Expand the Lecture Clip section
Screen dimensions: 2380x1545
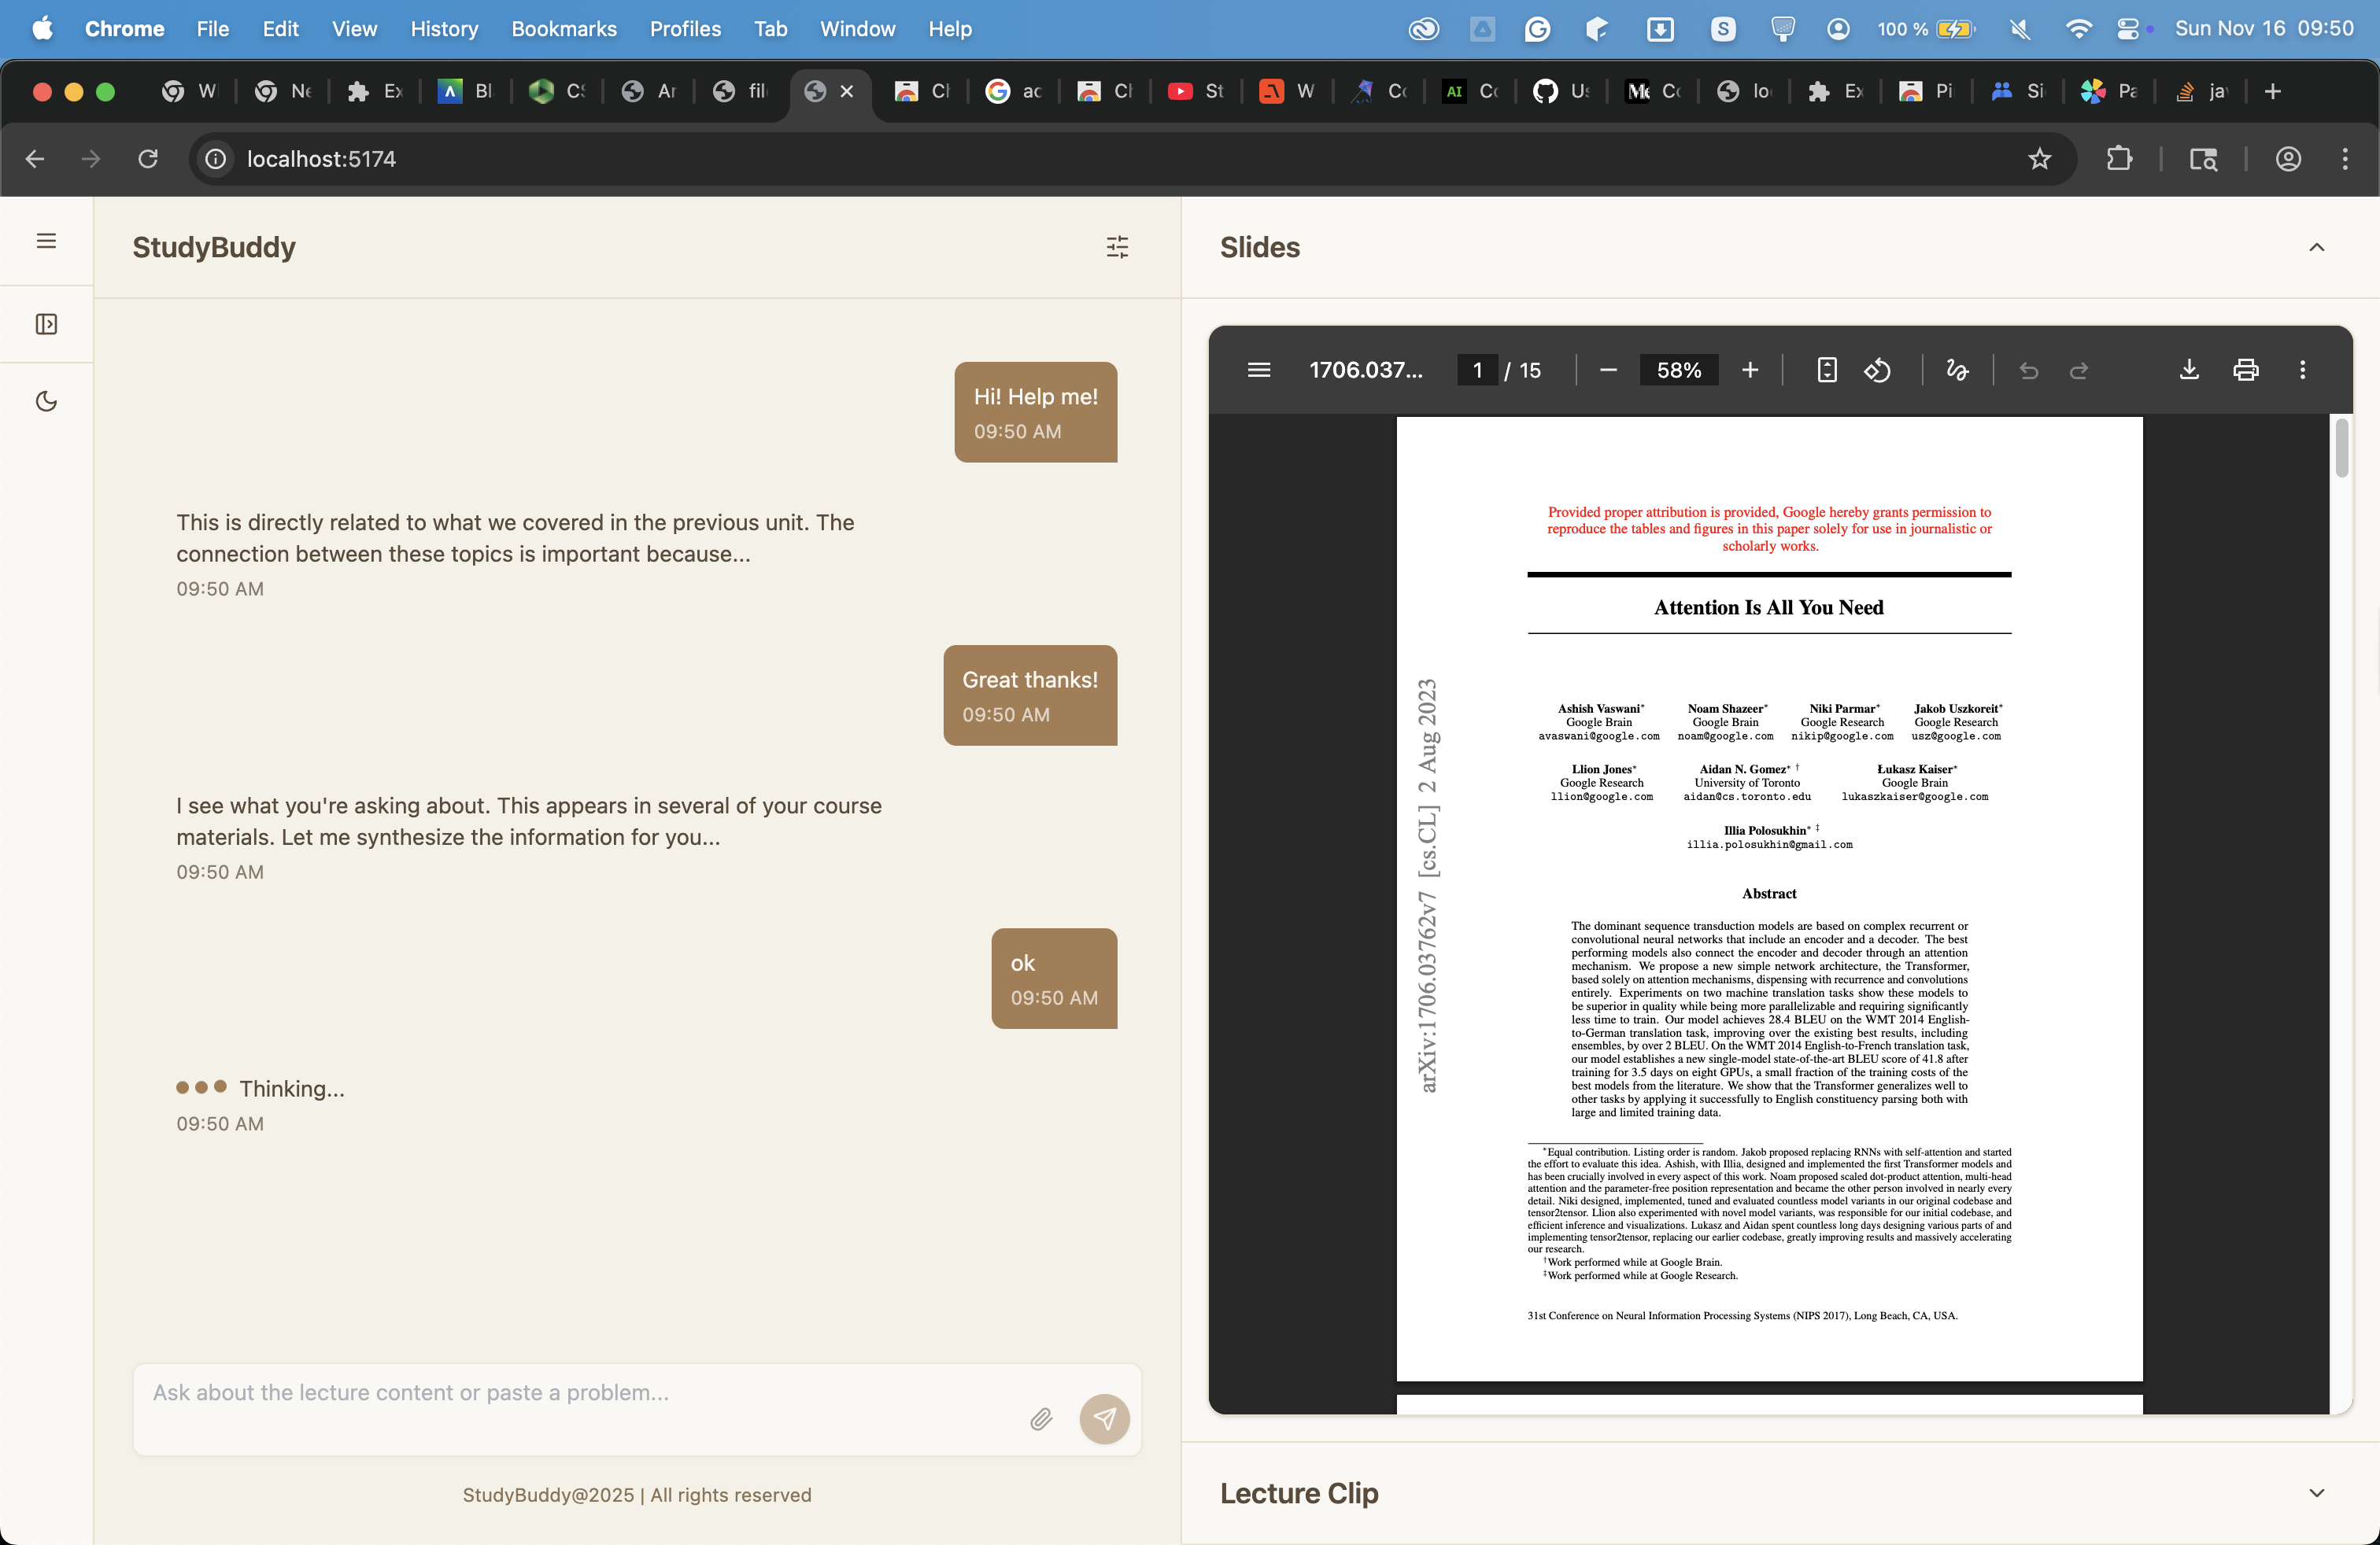(x=2316, y=1492)
